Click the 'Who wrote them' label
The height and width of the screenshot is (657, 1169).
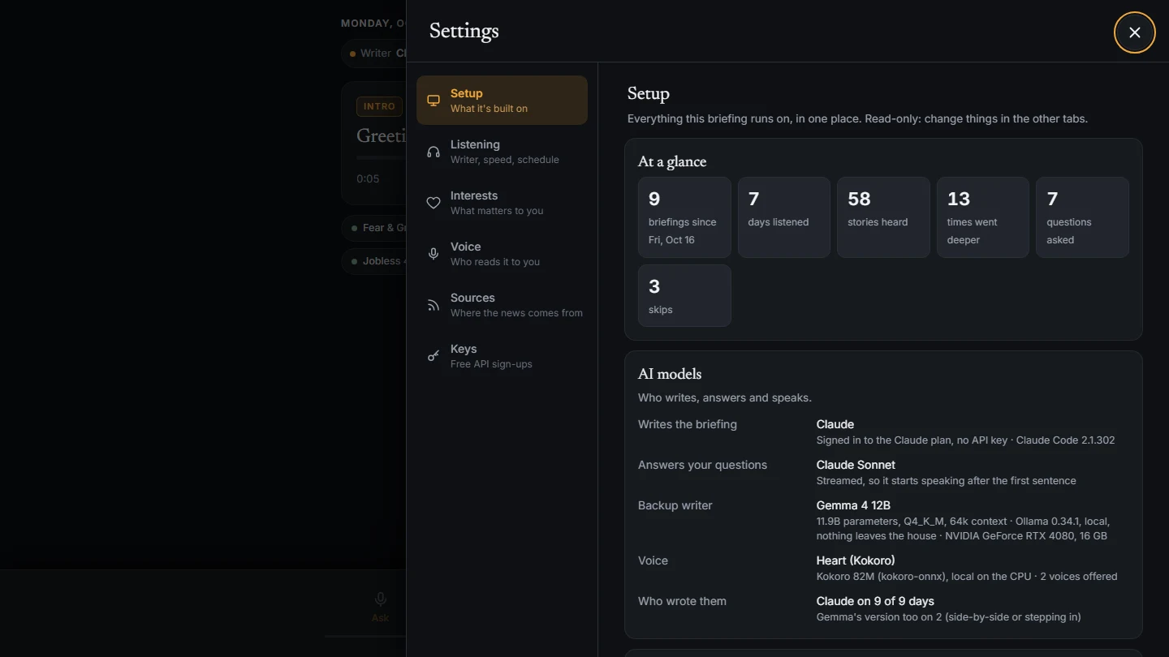pos(682,601)
